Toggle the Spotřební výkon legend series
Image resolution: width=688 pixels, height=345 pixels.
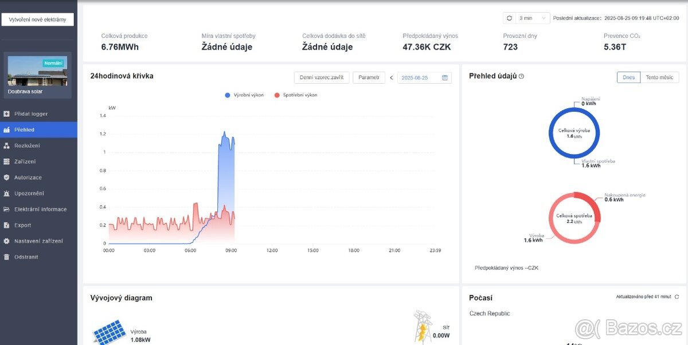click(296, 95)
